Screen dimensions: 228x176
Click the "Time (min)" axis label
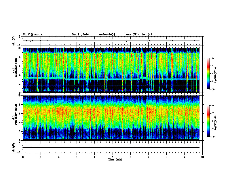pos(115,160)
